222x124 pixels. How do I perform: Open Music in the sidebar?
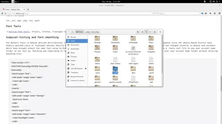click(x=77, y=53)
